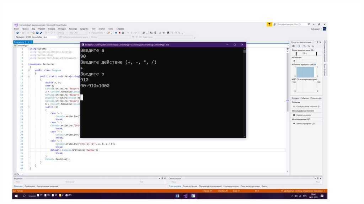Screen dimensions: 364x204
Task: Click Добавить в систему управления версиями
Action: coord(303,191)
